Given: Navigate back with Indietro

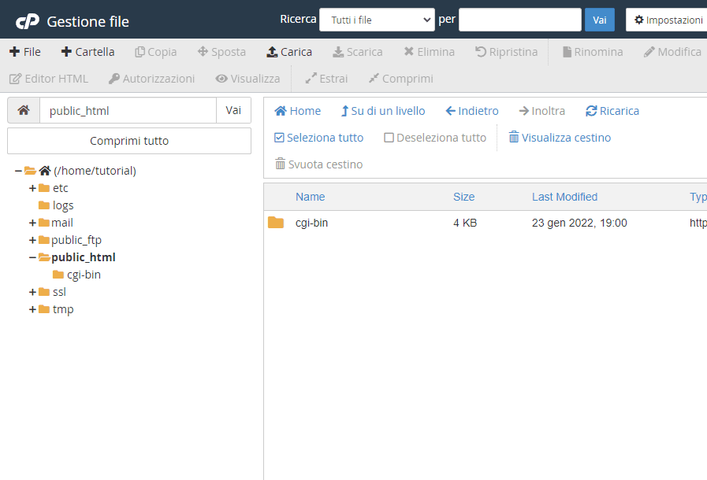Looking at the screenshot, I should (472, 111).
